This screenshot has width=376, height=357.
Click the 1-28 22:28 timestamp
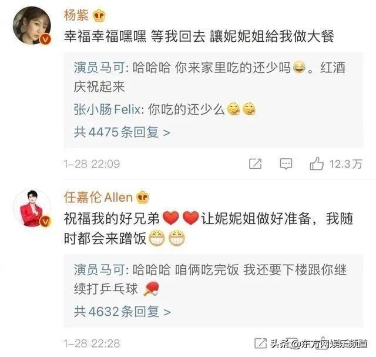click(92, 343)
